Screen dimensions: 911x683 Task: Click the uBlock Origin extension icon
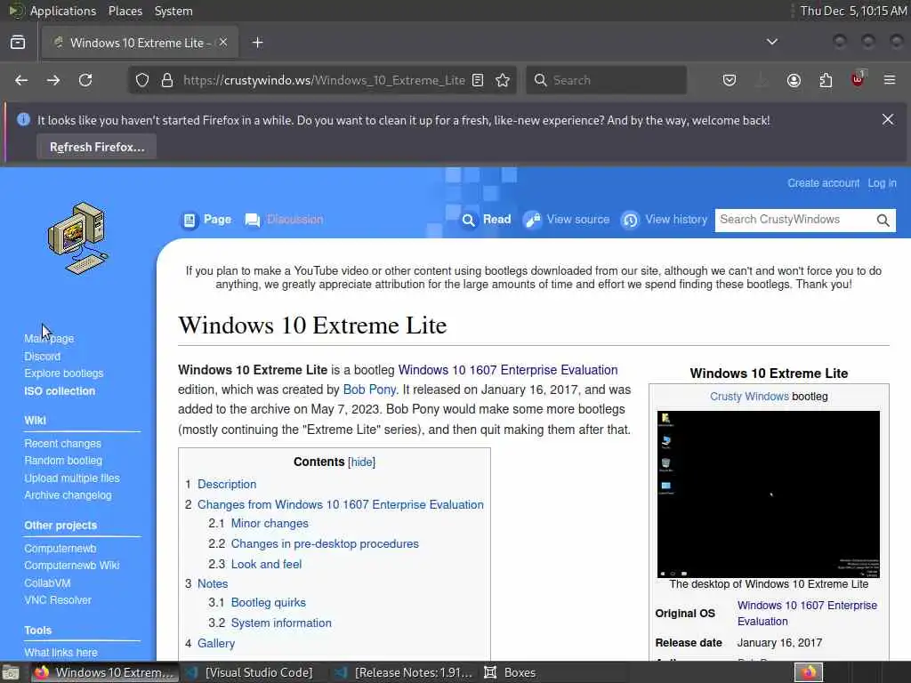tap(858, 79)
